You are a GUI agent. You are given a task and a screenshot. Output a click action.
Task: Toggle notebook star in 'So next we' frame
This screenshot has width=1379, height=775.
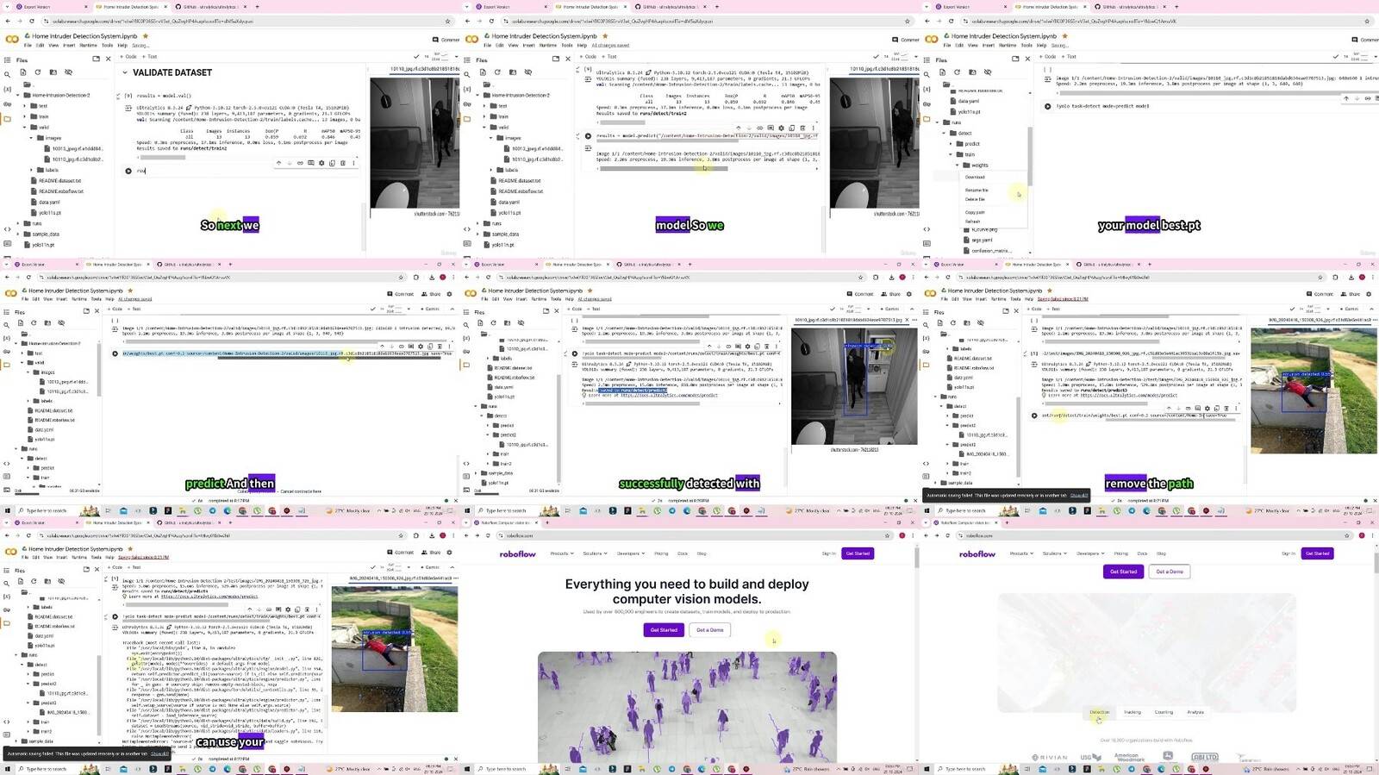146,36
